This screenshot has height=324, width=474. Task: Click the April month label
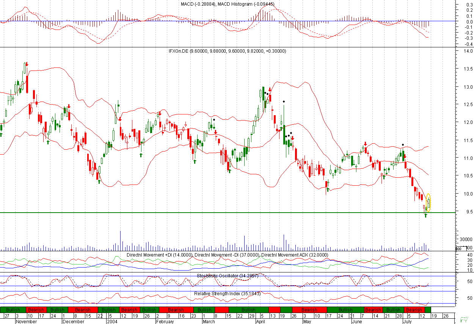point(261,321)
